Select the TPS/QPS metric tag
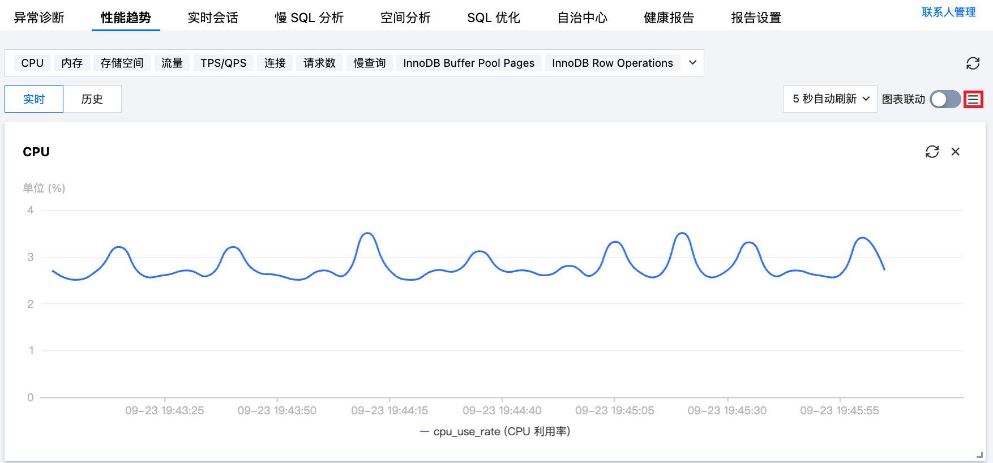 [224, 63]
